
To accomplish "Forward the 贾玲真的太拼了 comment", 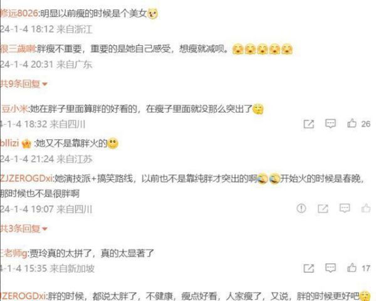I will tap(308, 268).
